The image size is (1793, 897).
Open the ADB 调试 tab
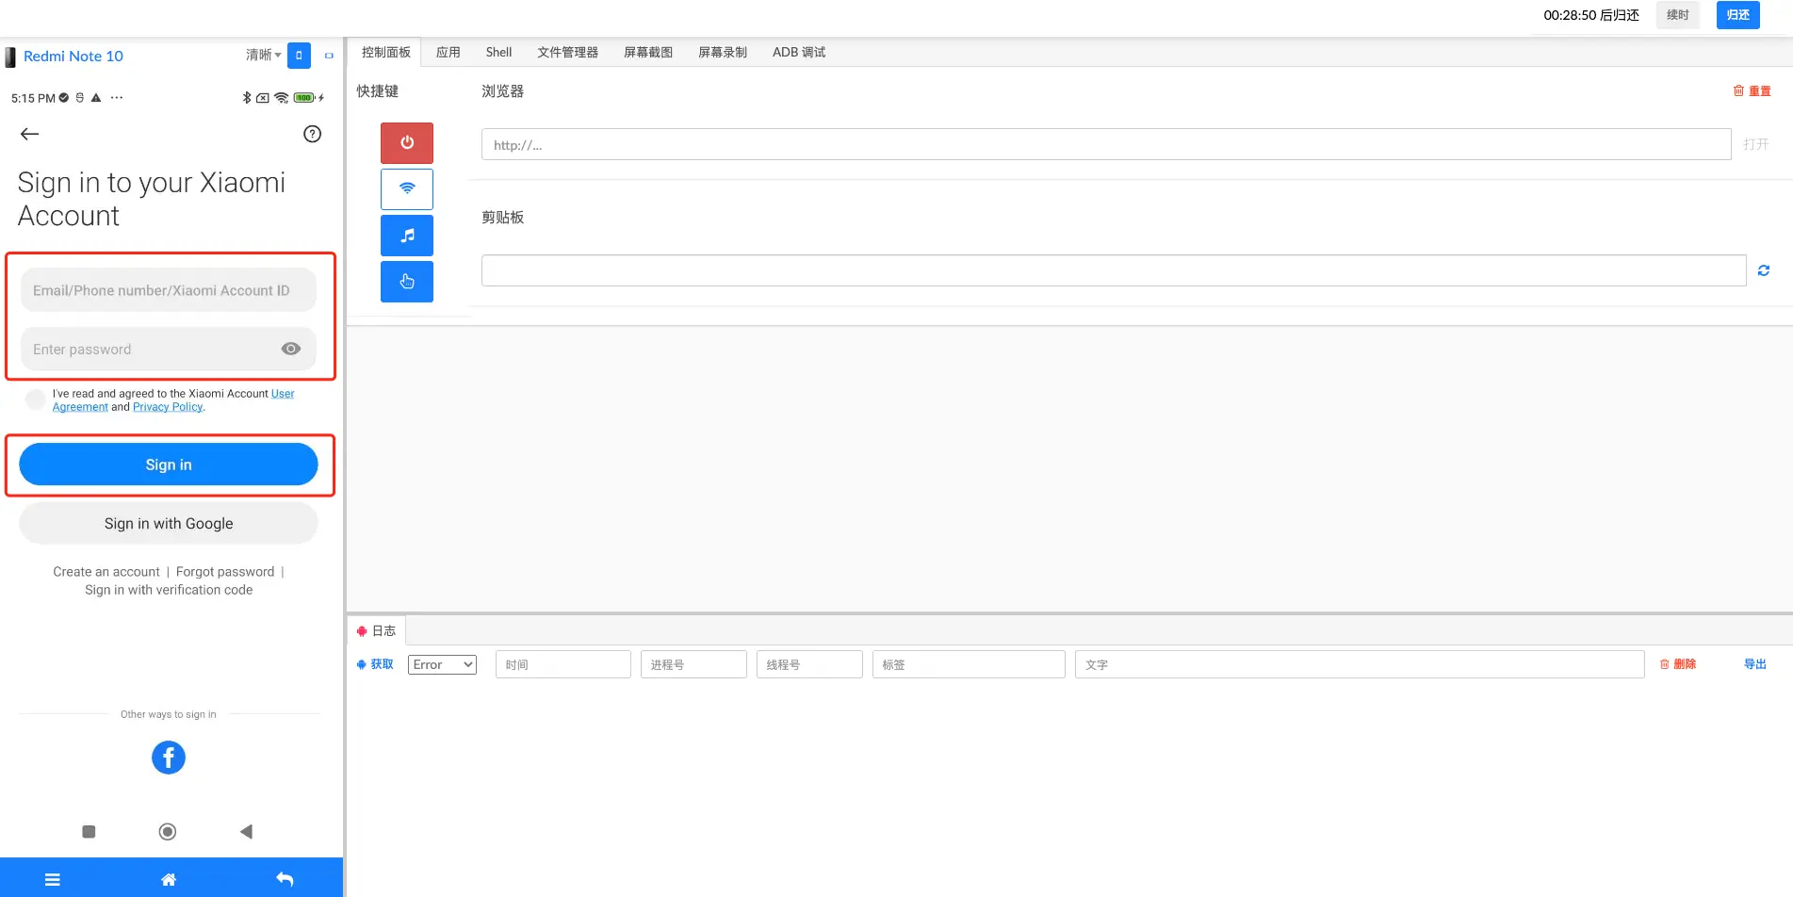(798, 53)
